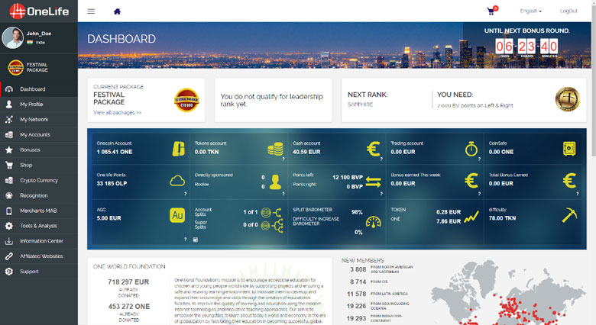Open Recognition in sidebar
596x325 pixels.
pos(39,195)
